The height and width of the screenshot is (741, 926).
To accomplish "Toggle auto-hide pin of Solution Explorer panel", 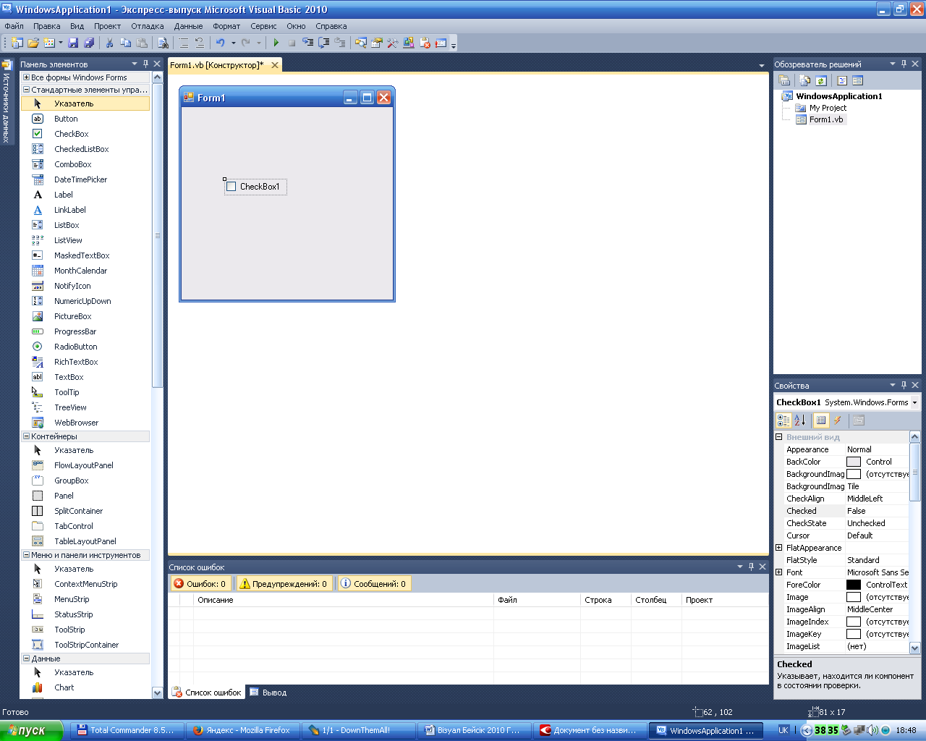I will pos(904,64).
